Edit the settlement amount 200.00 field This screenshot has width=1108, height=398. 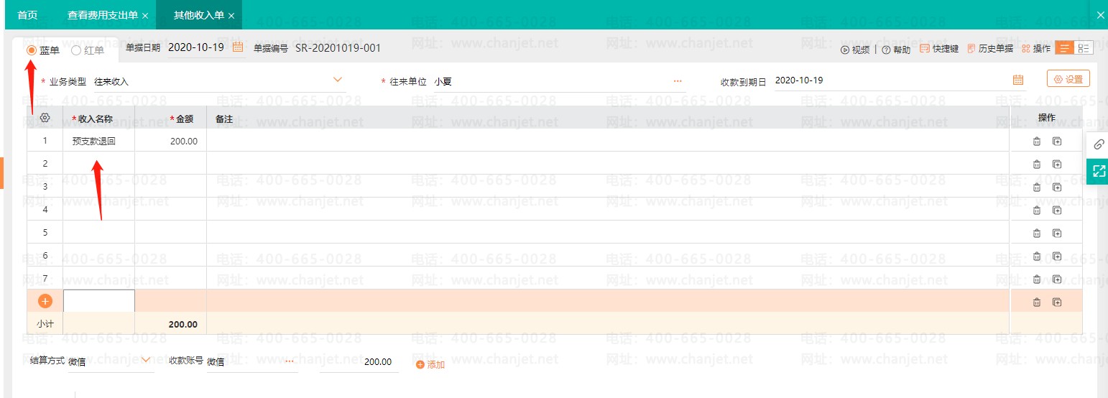pos(359,362)
